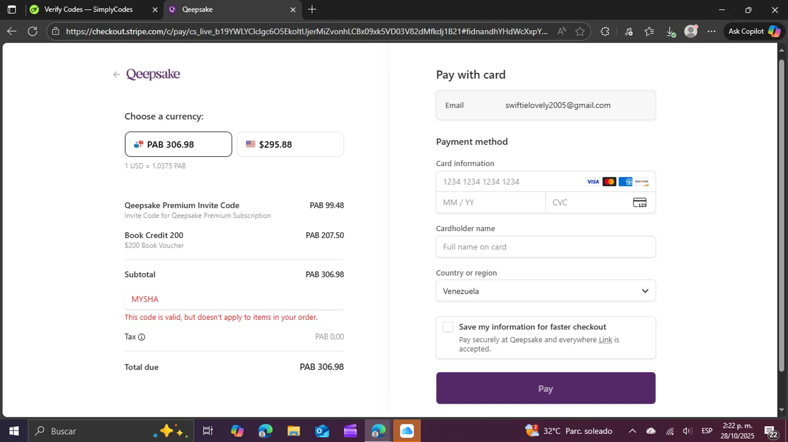Click the Ask Copilot button

[754, 31]
